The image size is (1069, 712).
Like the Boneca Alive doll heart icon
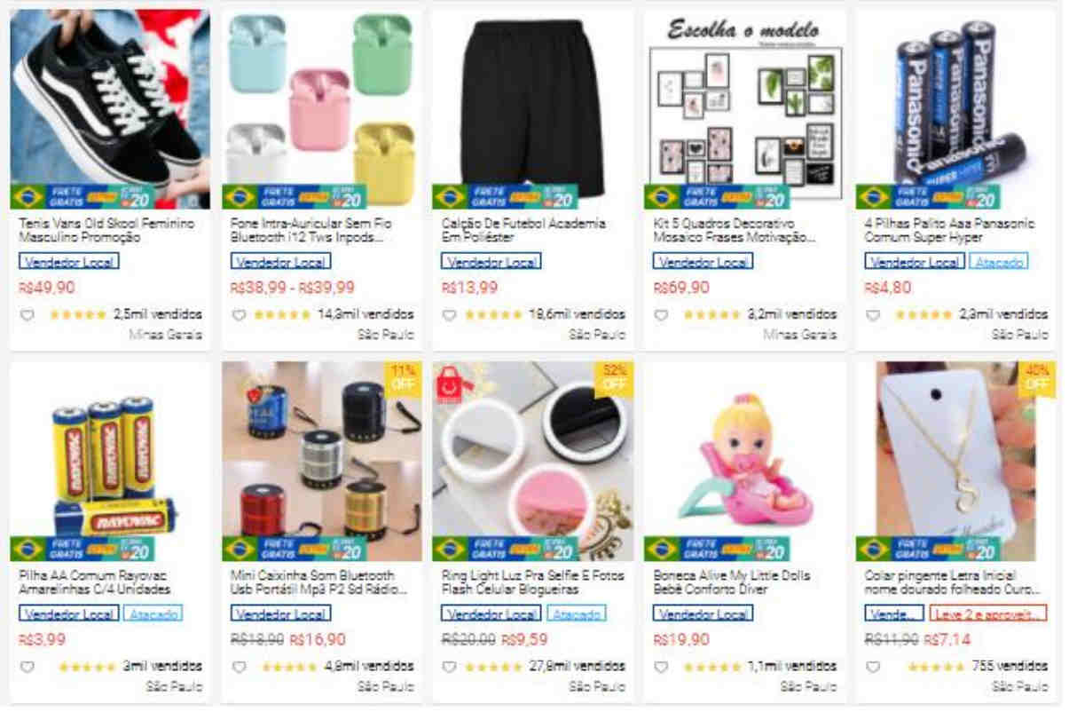pyautogui.click(x=661, y=666)
